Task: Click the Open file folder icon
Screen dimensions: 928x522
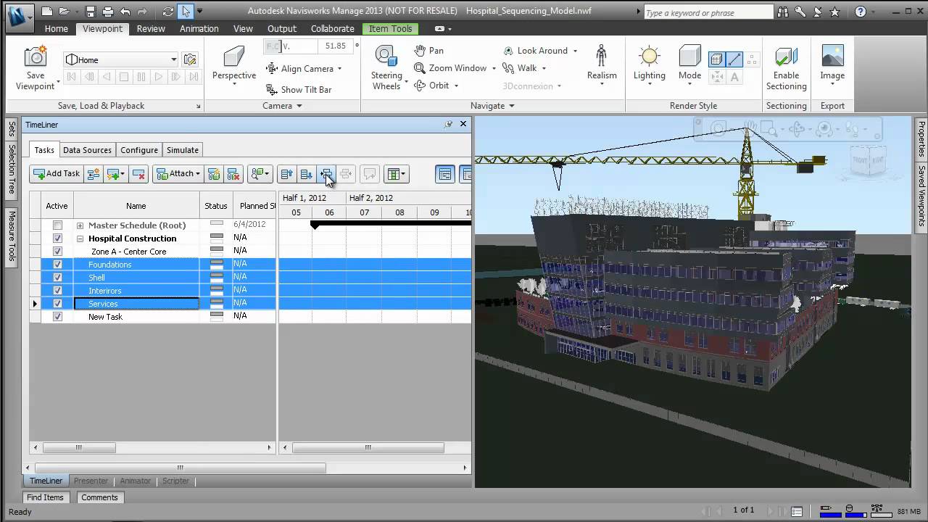Action: click(x=66, y=12)
